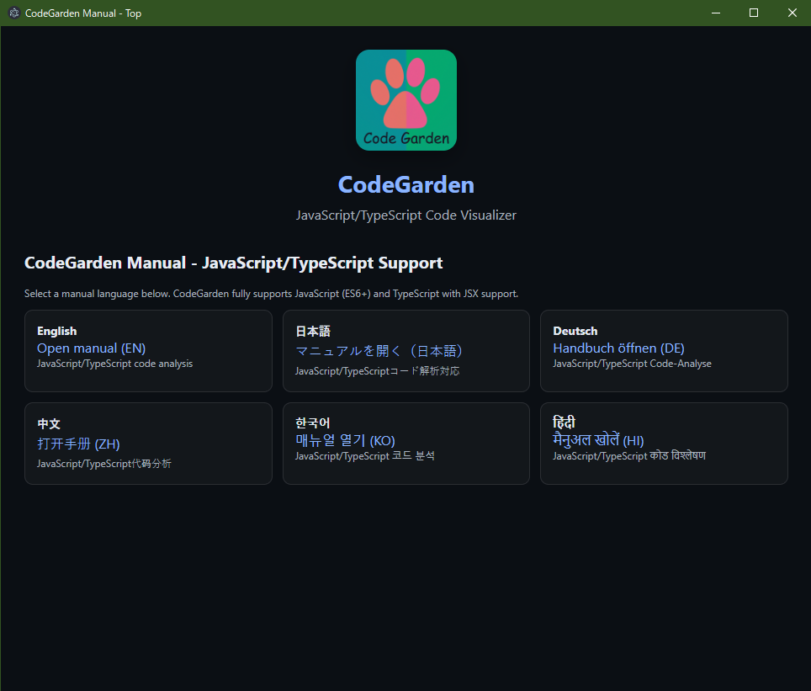Click the blue CodeGarden title text
This screenshot has width=811, height=691.
[405, 185]
